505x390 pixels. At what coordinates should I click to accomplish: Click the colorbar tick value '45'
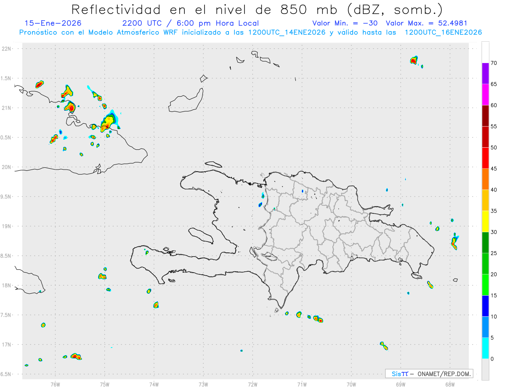pyautogui.click(x=494, y=169)
